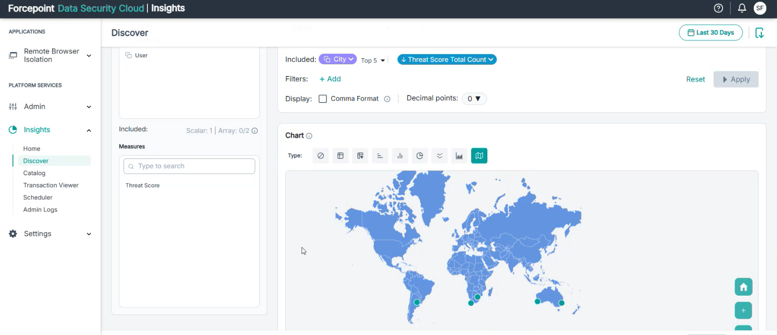Enable the Comma Format checkbox

(323, 99)
